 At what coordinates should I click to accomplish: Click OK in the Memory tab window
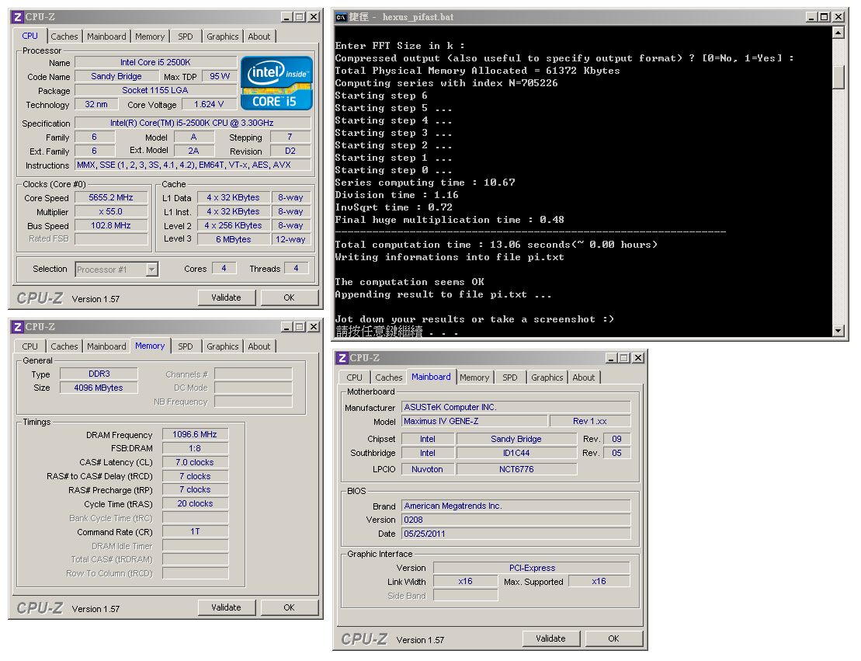[290, 607]
